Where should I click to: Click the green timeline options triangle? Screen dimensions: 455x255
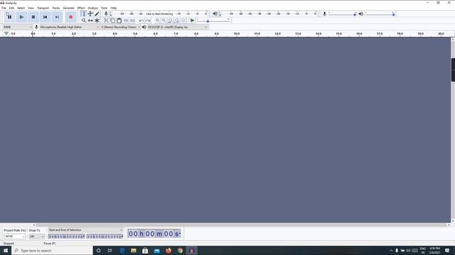point(6,33)
